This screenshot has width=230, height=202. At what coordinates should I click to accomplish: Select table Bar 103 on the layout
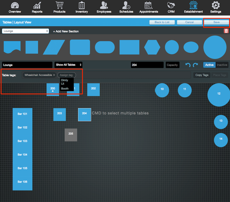[23, 141]
